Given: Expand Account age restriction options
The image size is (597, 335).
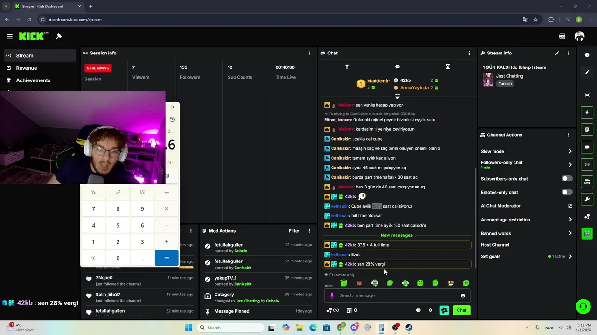Looking at the screenshot, I should click(x=570, y=220).
